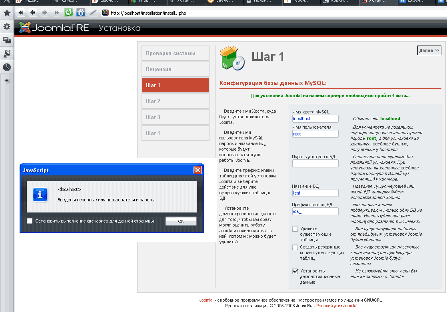Open 'Русский дом Joomla!' footer link
The width and height of the screenshot is (447, 312).
(337, 306)
